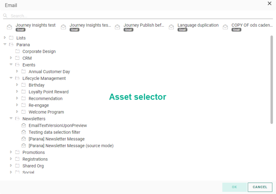Screen dimensions: 276x194
Task: Click the search magnifier icon
Action: (x=6, y=16)
